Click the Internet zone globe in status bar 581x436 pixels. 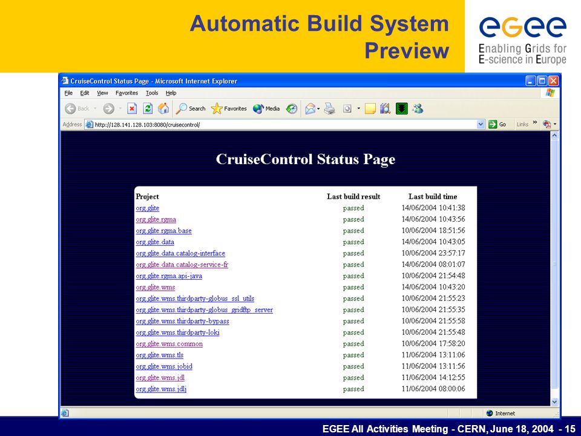coord(490,413)
